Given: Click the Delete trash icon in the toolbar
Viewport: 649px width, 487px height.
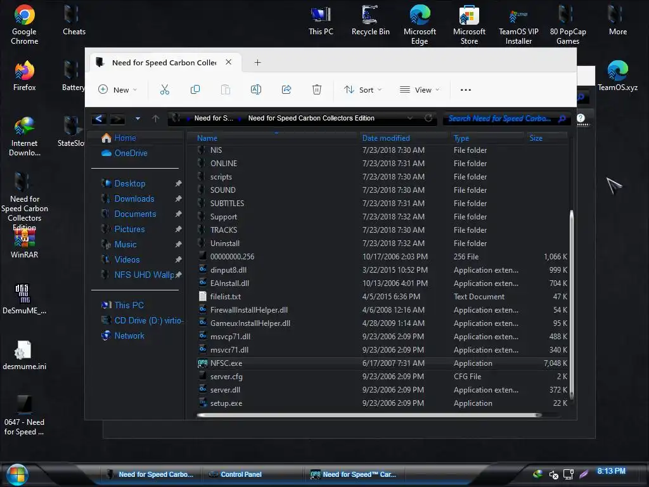Looking at the screenshot, I should [317, 89].
